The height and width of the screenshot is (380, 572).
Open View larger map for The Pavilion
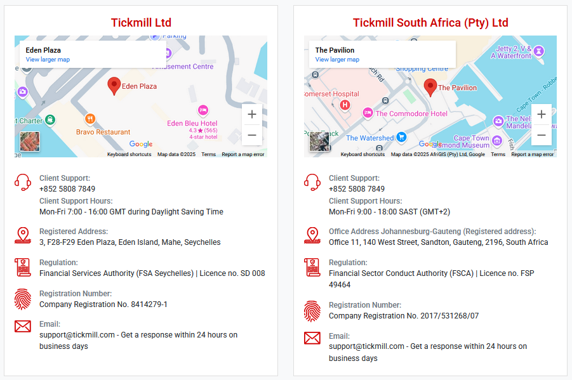coord(337,60)
